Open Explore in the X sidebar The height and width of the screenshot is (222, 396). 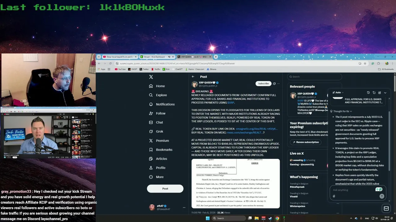(158, 95)
